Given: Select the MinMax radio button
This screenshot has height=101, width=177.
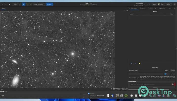Looking at the screenshot, I should (x=89, y=94).
